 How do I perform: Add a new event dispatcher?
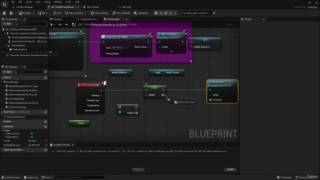45,150
